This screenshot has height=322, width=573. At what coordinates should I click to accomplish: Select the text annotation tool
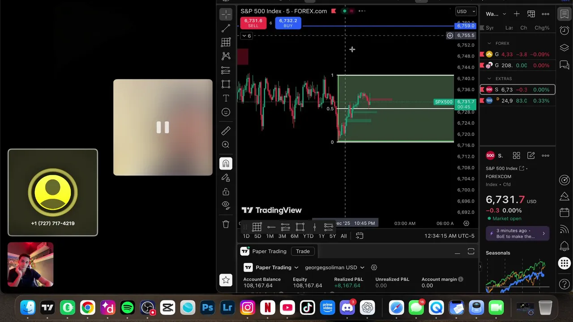click(x=226, y=98)
